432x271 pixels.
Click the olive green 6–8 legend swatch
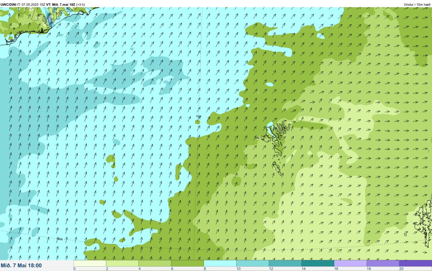(187, 263)
